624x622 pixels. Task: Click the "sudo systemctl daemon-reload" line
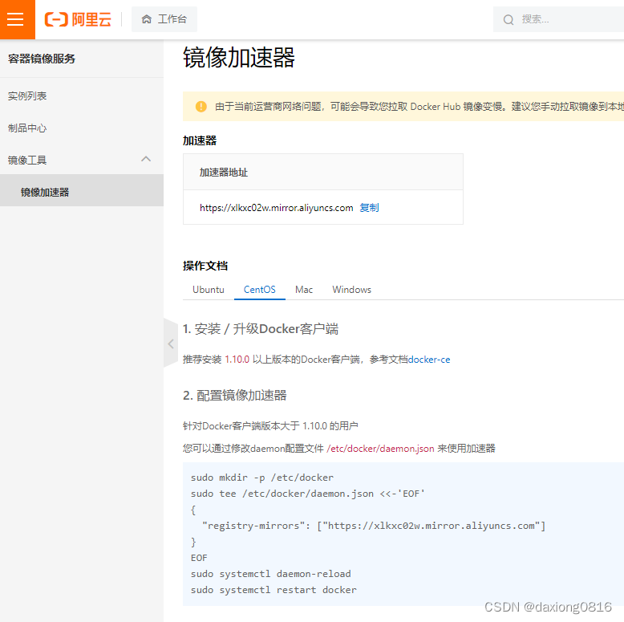(x=270, y=574)
